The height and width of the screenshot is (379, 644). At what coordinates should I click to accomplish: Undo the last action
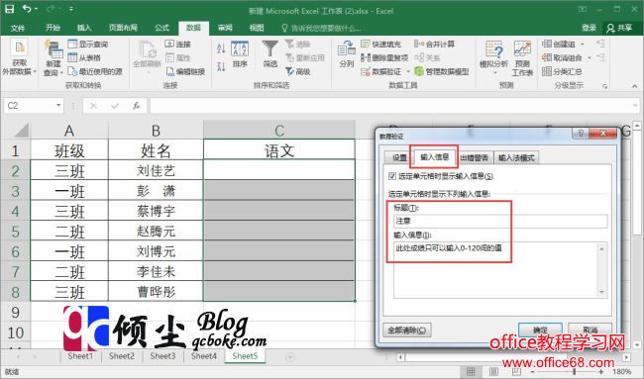(27, 9)
